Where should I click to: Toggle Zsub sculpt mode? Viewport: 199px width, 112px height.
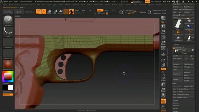[x=106, y=10]
